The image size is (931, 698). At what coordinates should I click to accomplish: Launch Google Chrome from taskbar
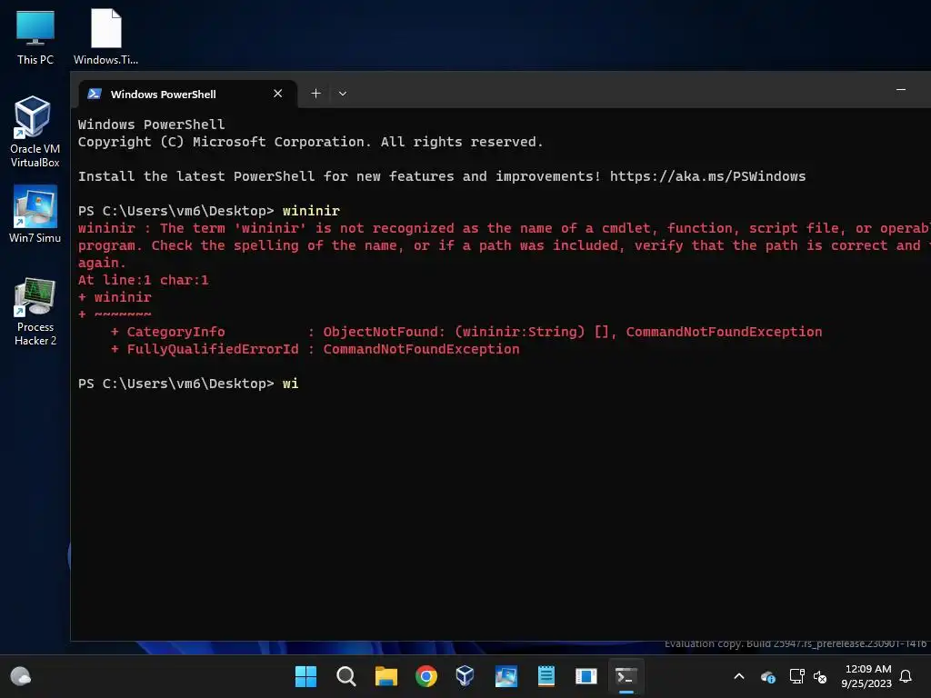pyautogui.click(x=425, y=676)
